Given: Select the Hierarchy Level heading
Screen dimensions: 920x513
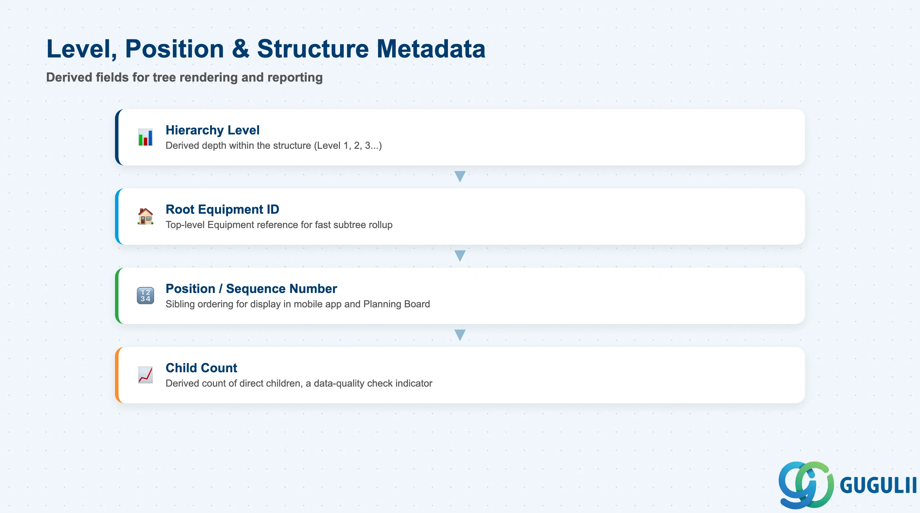Looking at the screenshot, I should (212, 130).
